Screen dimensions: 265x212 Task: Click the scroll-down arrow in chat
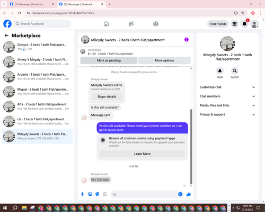(191, 186)
